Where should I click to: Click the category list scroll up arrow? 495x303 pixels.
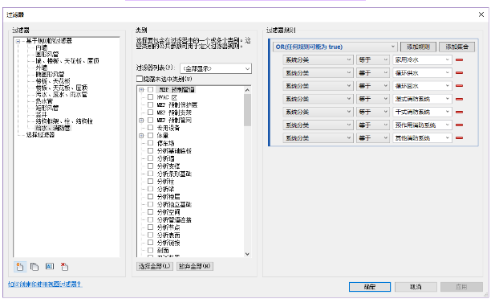point(247,90)
